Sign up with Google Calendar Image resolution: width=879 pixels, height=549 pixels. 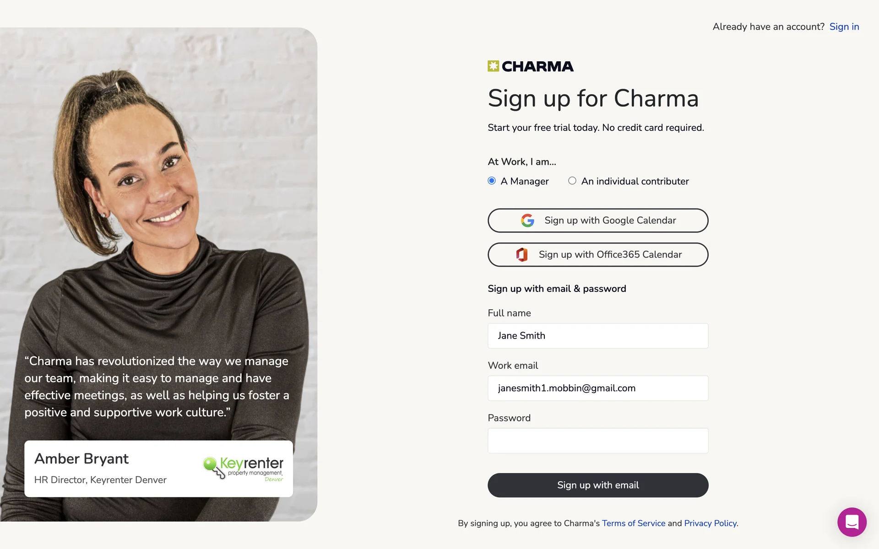point(598,221)
